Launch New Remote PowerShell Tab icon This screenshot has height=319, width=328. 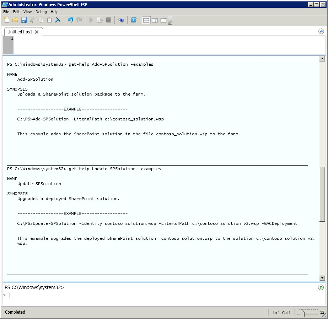point(121,20)
